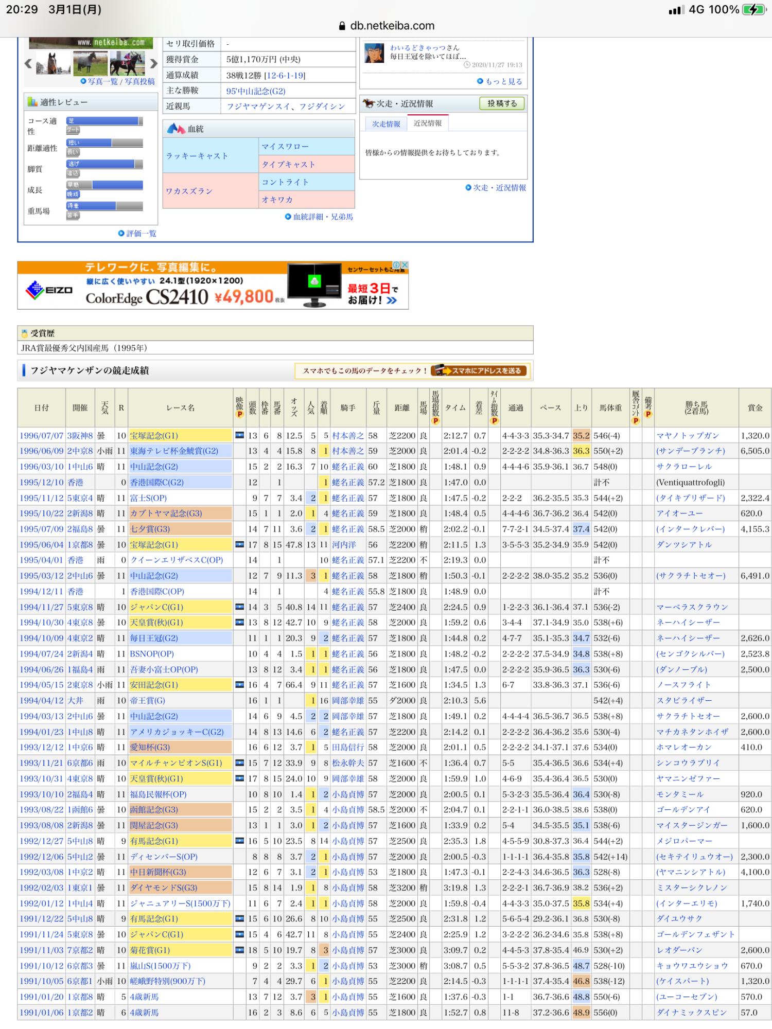Switch to the 次走情報 tab
Viewport: 772px width, 1029px height.
tap(386, 124)
